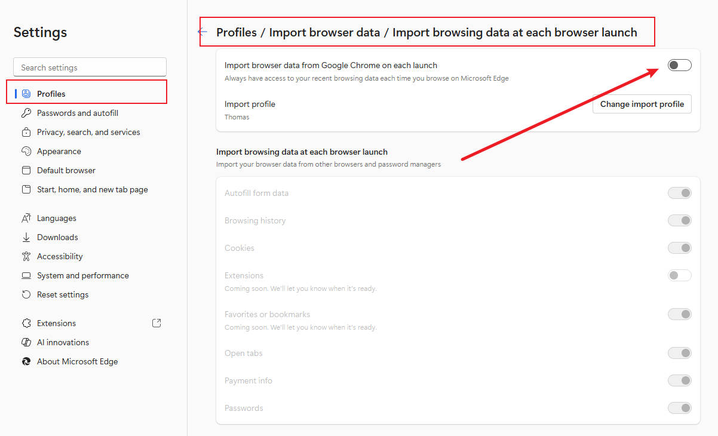Click the Reset settings icon
718x436 pixels.
26,294
